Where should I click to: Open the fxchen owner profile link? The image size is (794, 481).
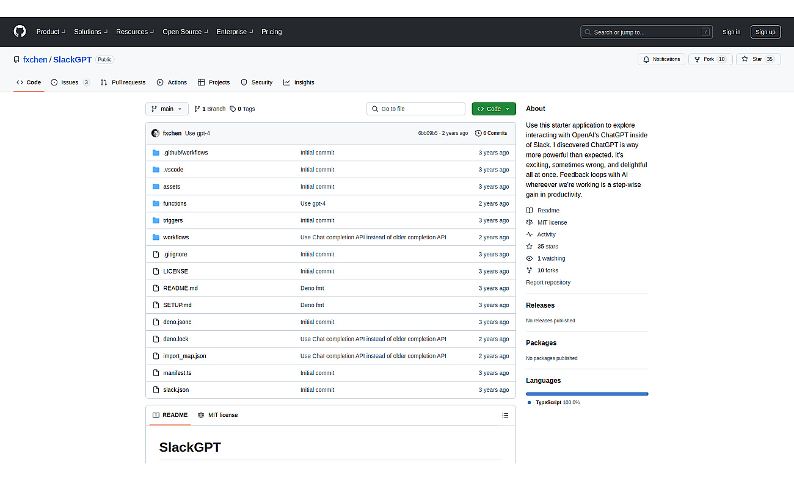tap(35, 60)
